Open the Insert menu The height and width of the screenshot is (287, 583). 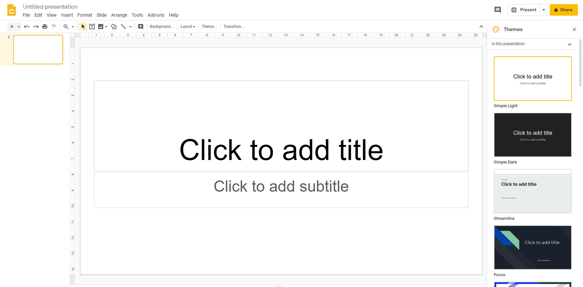[x=67, y=15]
